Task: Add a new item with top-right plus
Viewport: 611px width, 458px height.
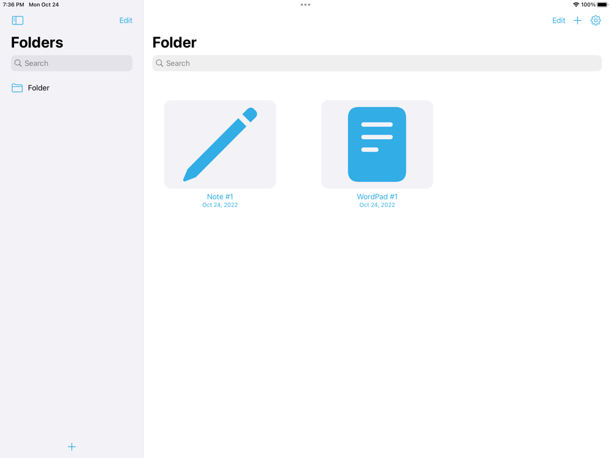Action: (x=577, y=20)
